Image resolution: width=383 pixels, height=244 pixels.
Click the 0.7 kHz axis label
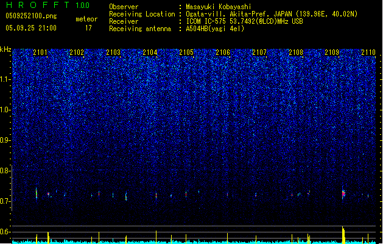pos(5,201)
